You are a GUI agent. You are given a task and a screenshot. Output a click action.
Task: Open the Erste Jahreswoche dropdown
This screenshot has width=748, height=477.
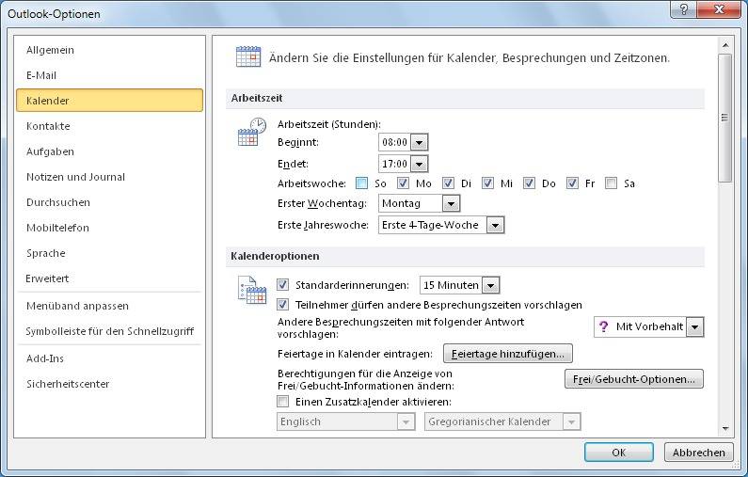pyautogui.click(x=495, y=225)
